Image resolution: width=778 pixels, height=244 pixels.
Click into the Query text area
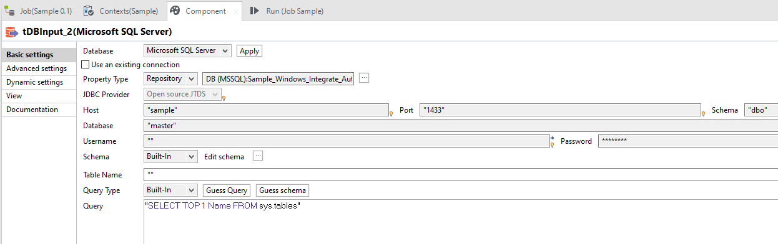point(461,222)
